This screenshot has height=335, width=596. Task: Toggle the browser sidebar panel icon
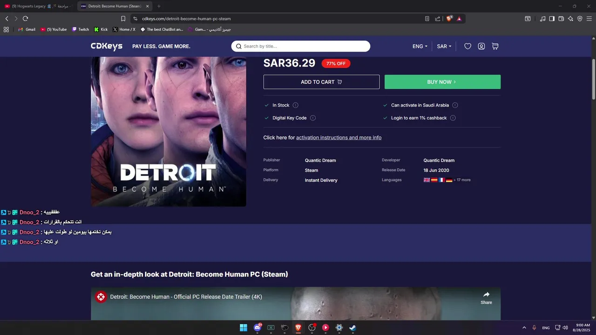click(552, 19)
